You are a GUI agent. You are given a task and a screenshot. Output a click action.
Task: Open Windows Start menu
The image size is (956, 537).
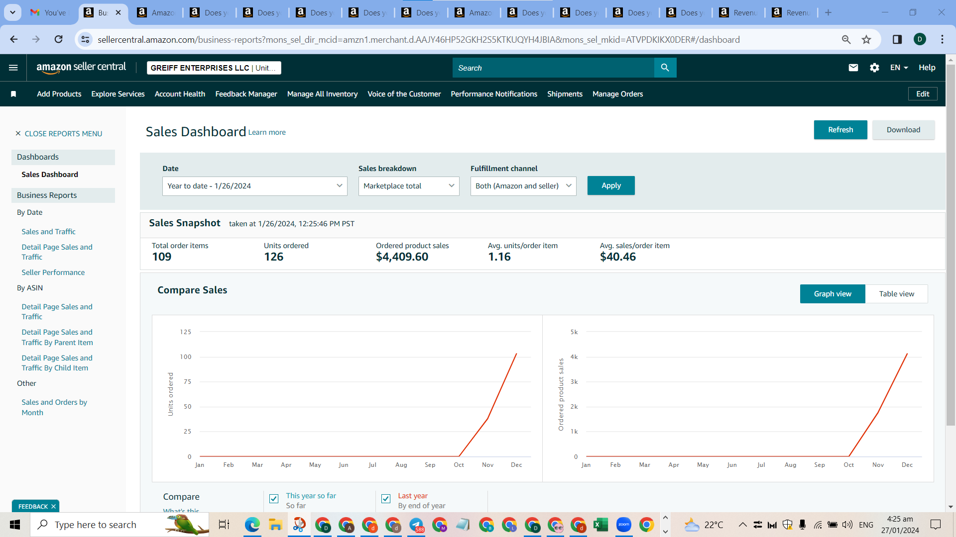coord(15,525)
